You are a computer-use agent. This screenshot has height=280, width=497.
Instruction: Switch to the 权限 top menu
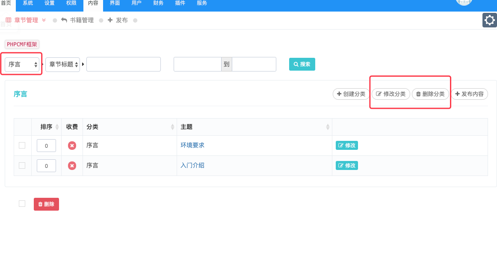pos(71,3)
